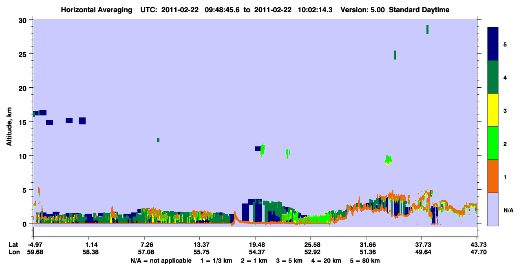Click the altitude tick label '10'
The height and width of the screenshot is (272, 530).
click(23, 156)
